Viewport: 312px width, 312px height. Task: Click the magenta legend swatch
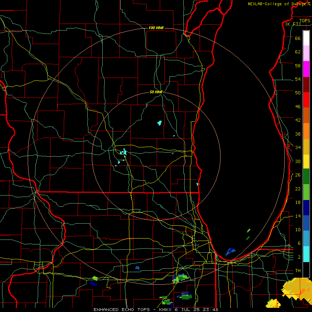(x=306, y=69)
